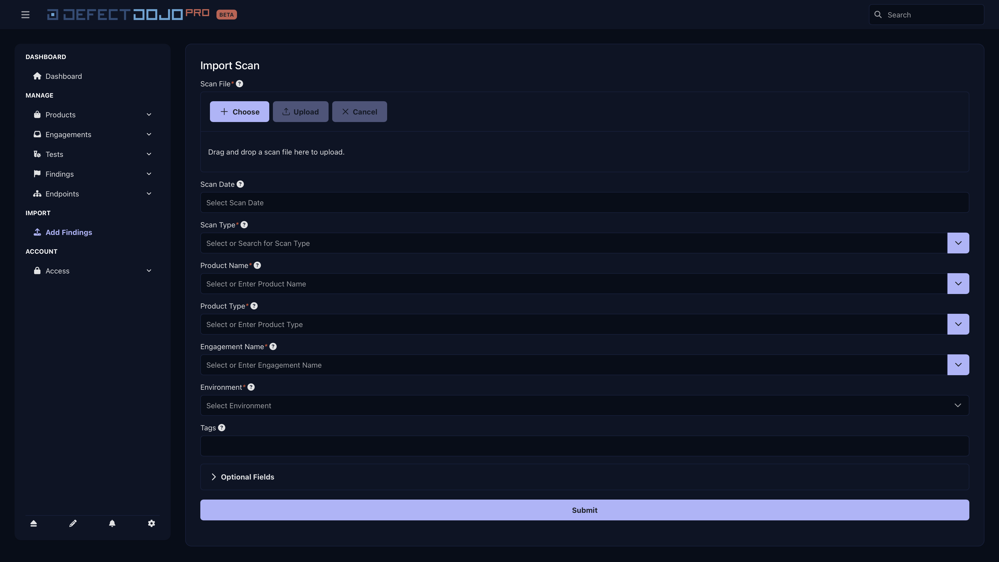Click help icon next to Scan File
Viewport: 999px width, 562px height.
240,84
